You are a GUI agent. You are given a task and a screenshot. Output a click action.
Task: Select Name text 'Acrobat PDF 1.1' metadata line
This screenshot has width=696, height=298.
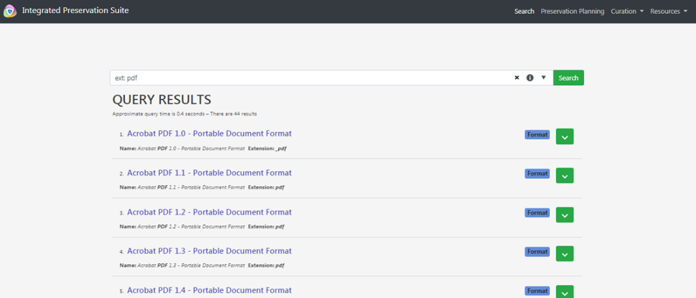(182, 187)
